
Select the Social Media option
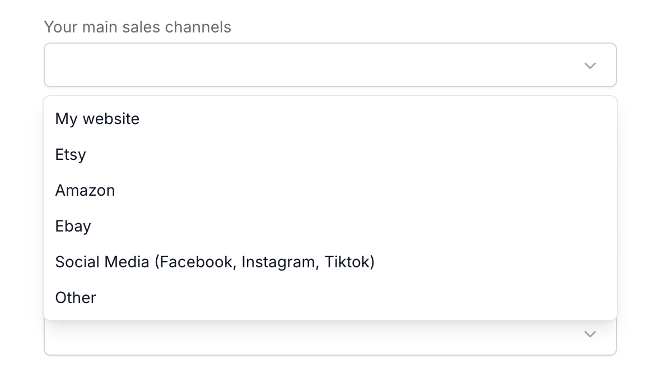[x=214, y=262]
